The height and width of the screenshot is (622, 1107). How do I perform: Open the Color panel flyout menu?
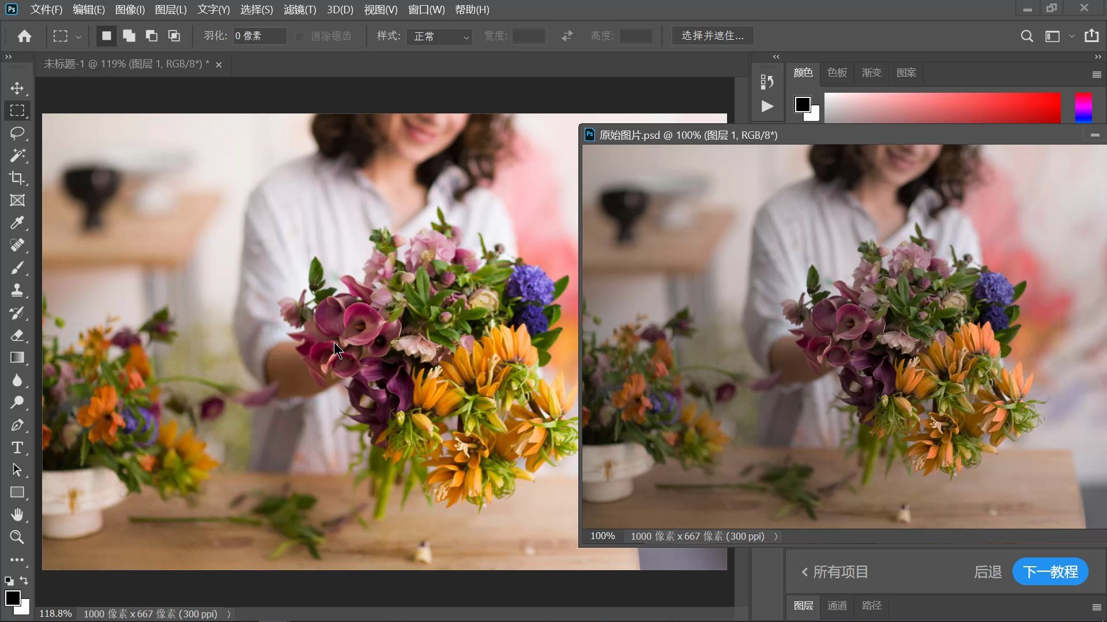[x=1097, y=74]
